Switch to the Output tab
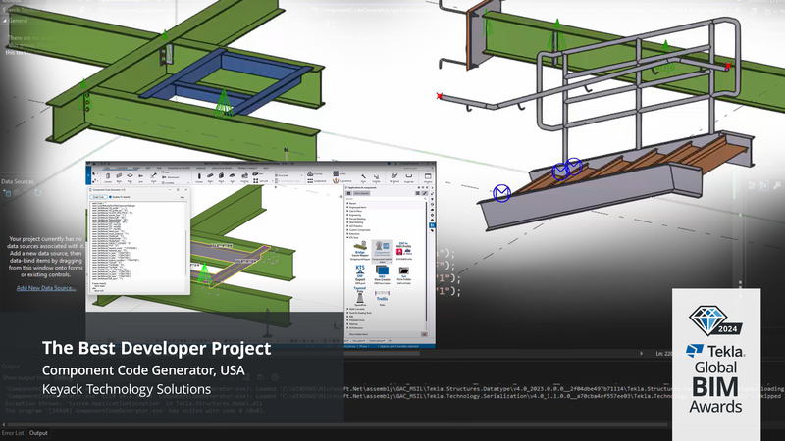This screenshot has width=785, height=441. click(38, 433)
